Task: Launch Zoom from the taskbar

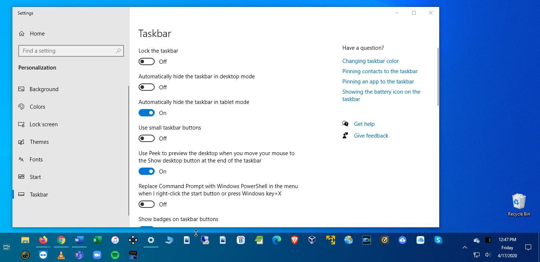Action: point(97,255)
